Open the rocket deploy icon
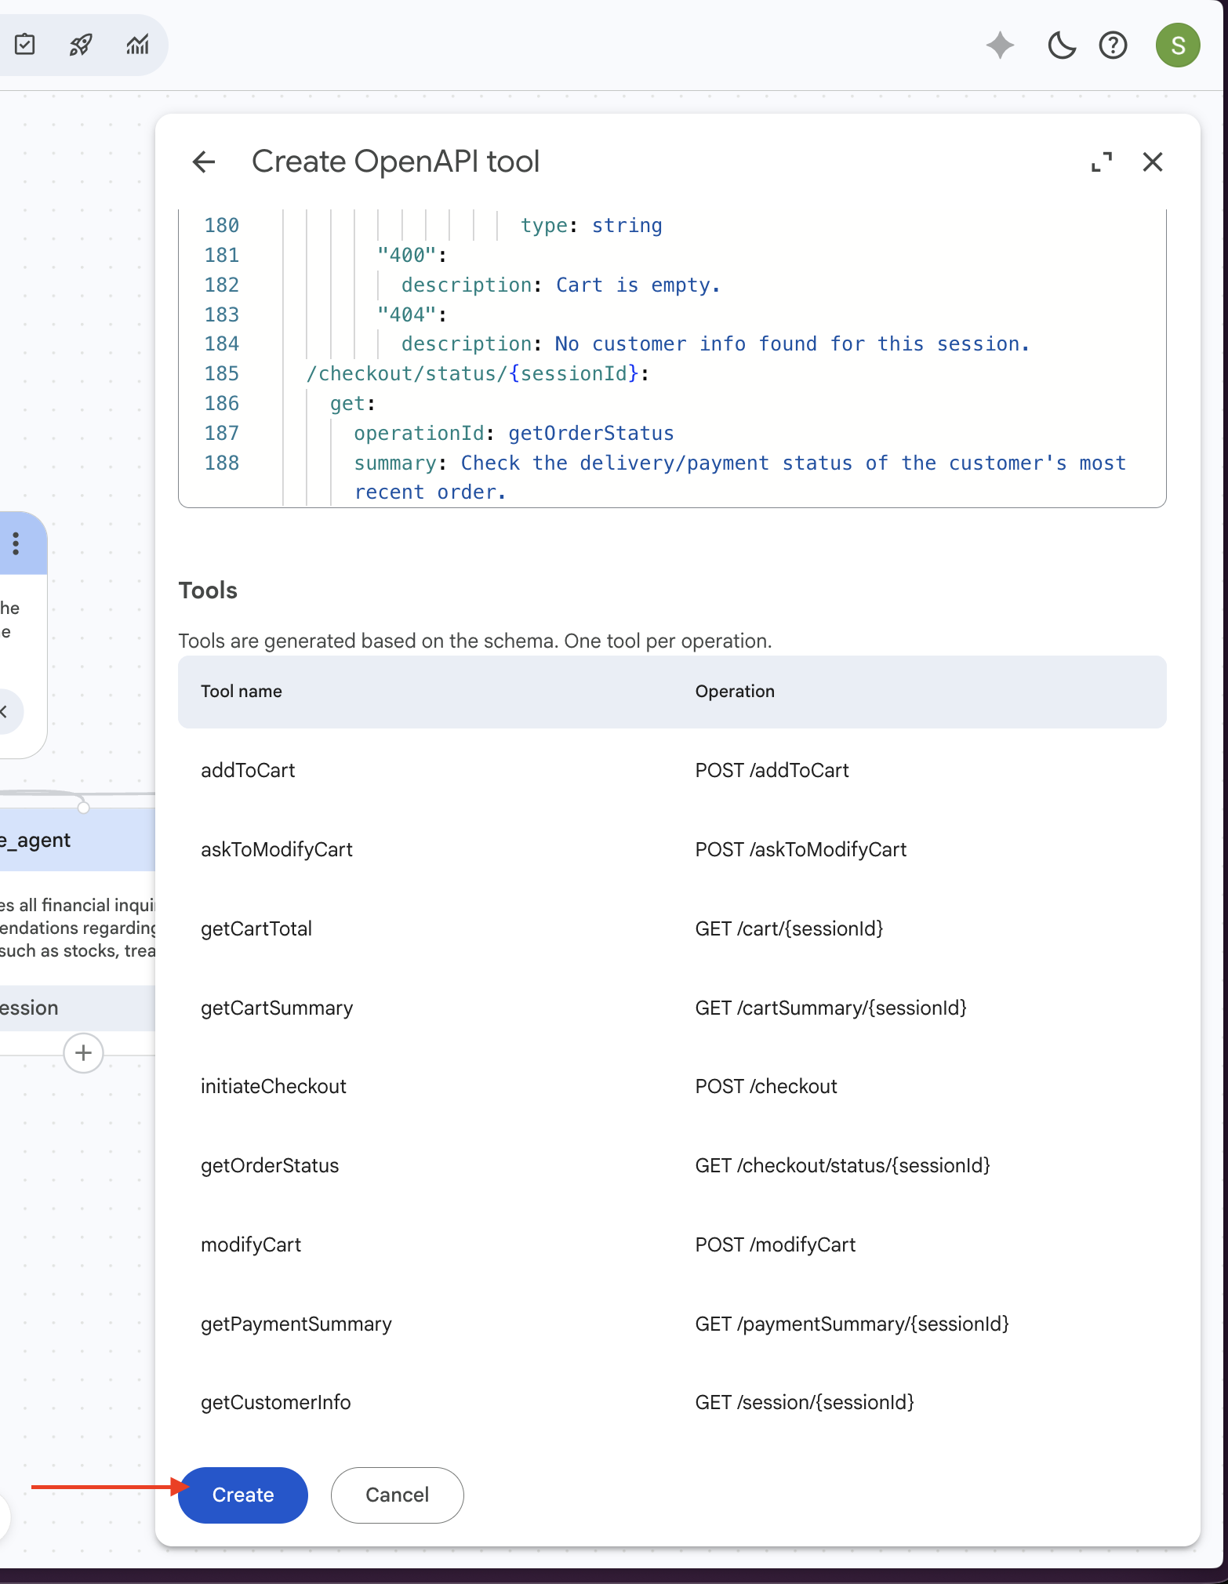This screenshot has height=1584, width=1228. click(81, 45)
